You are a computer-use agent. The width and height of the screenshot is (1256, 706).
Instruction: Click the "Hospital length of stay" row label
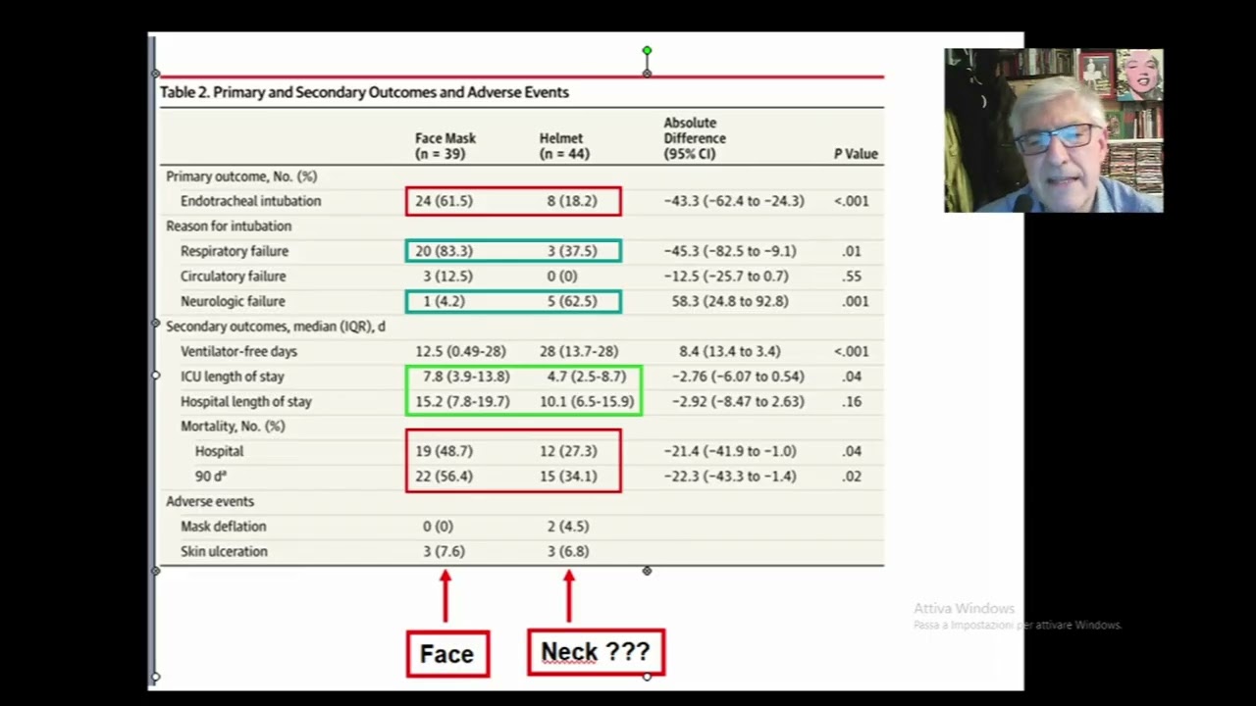(x=246, y=401)
